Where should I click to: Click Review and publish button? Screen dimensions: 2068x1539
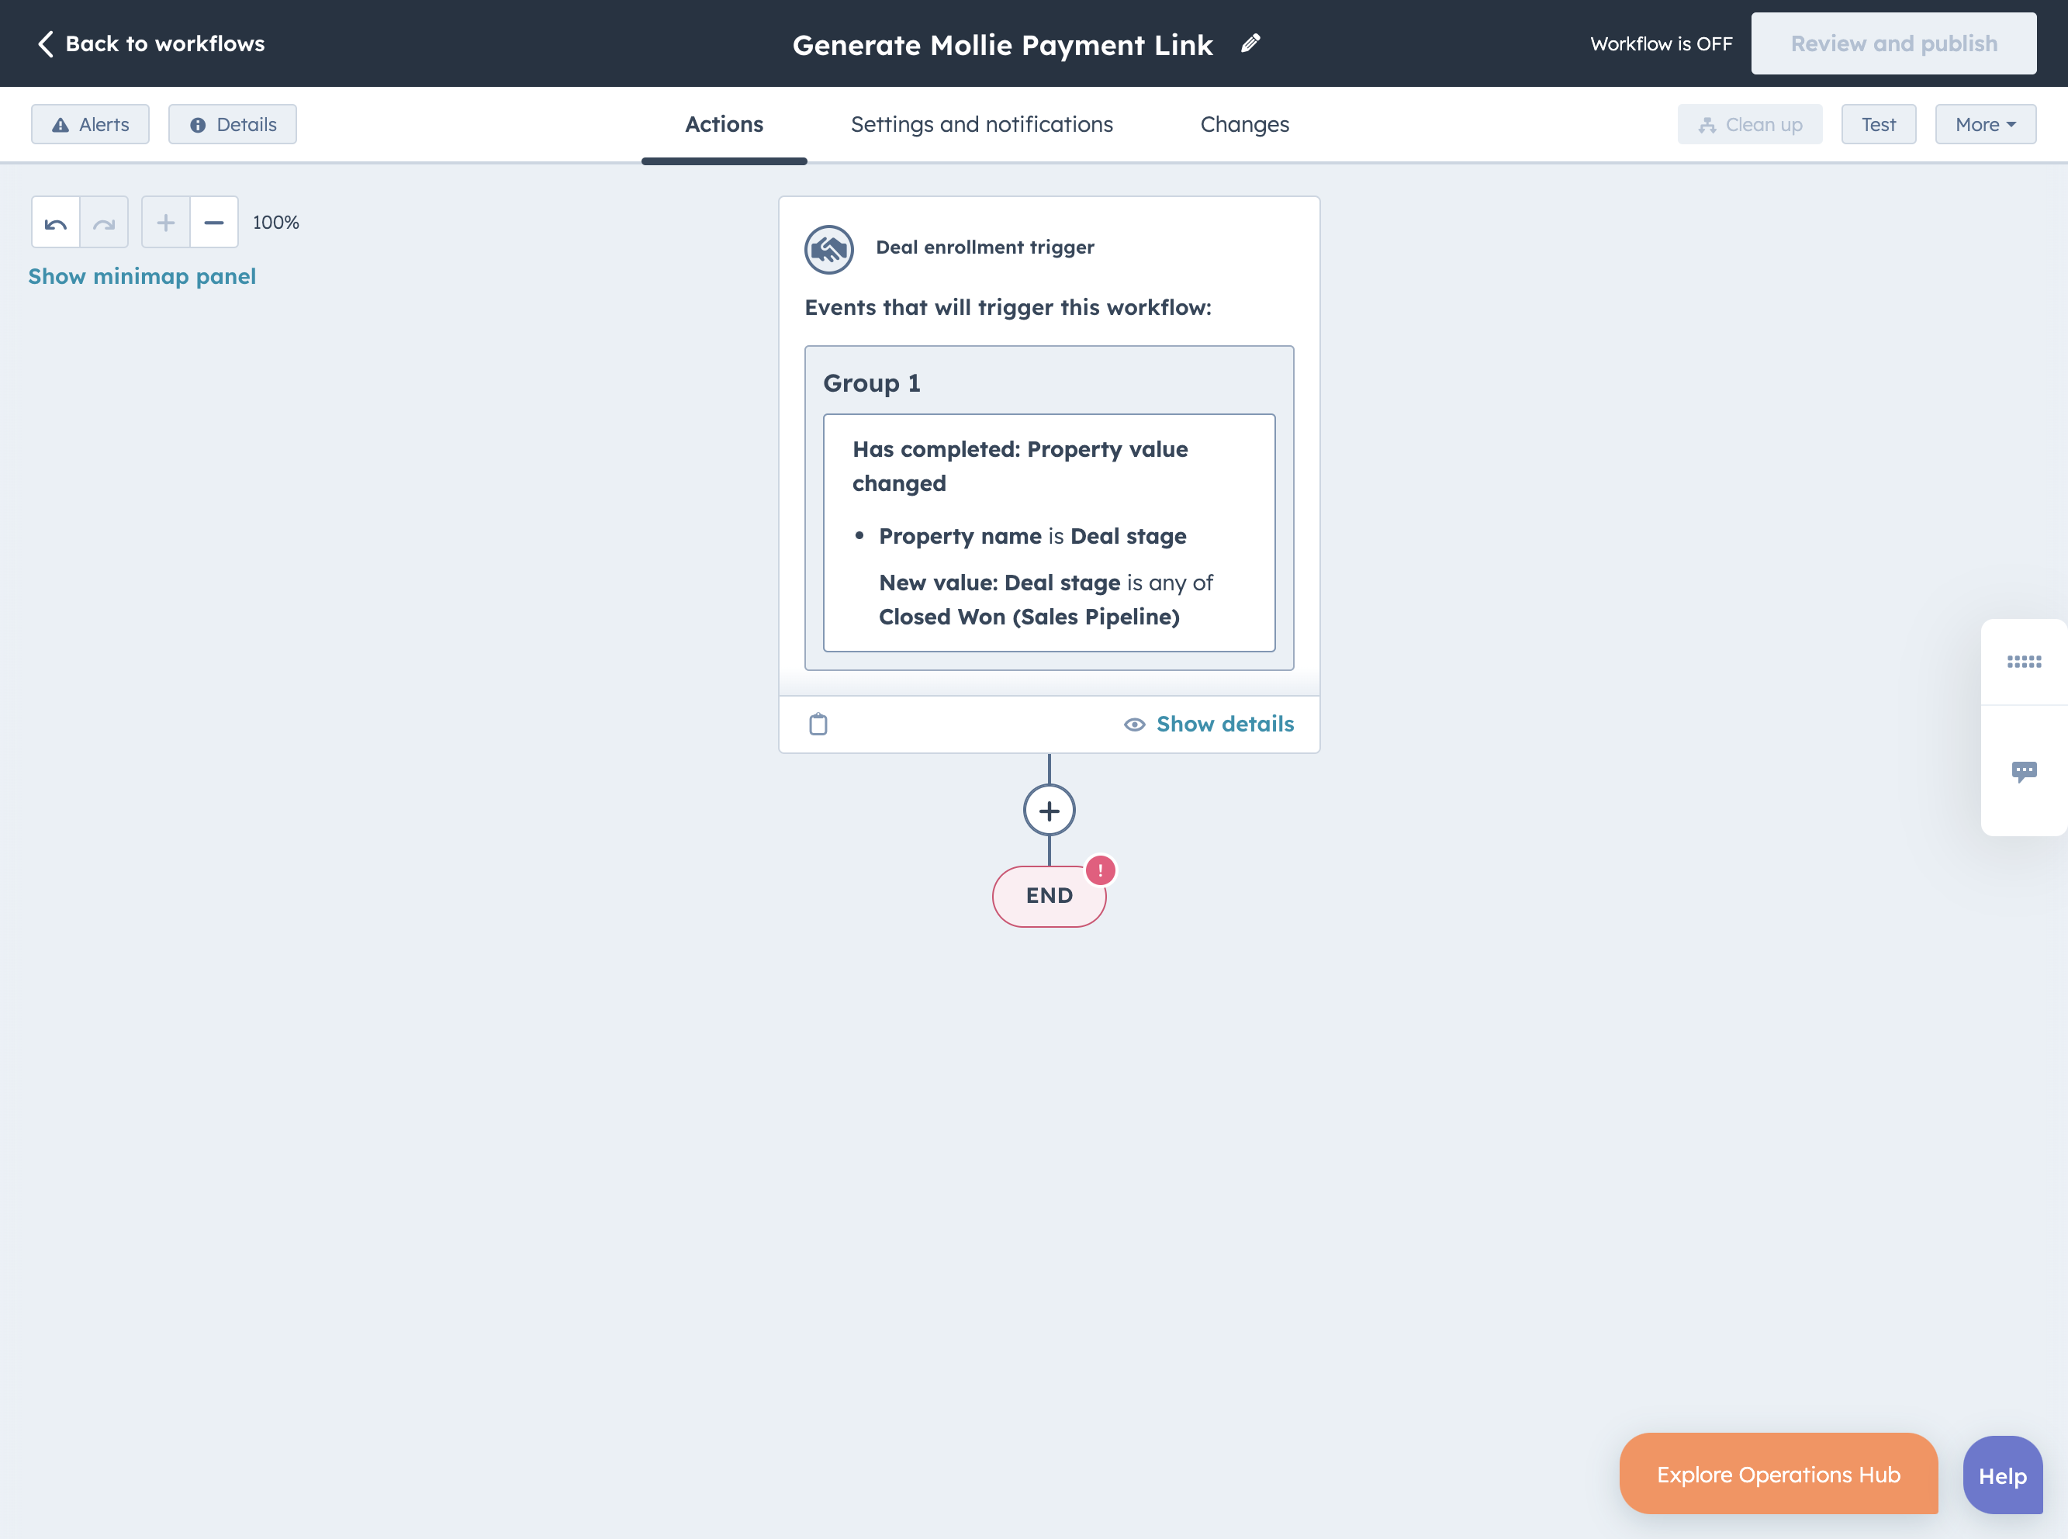[x=1893, y=43]
